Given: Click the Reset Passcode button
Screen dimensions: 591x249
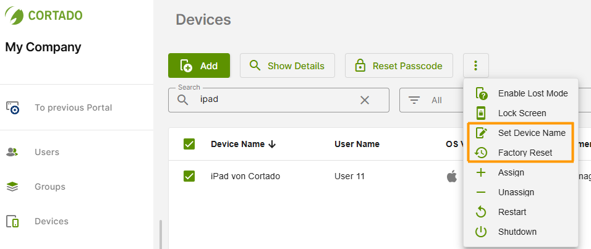Looking at the screenshot, I should (x=398, y=65).
